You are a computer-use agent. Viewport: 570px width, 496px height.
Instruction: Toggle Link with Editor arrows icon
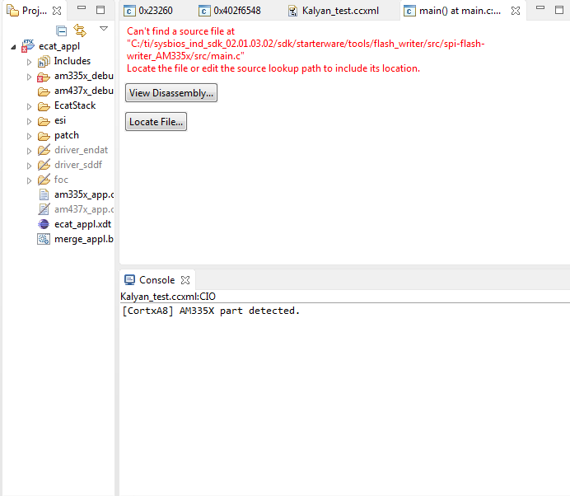(x=80, y=30)
